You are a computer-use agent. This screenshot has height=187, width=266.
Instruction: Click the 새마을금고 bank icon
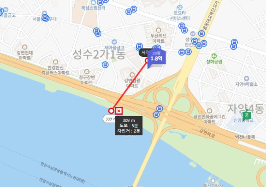click(114, 42)
